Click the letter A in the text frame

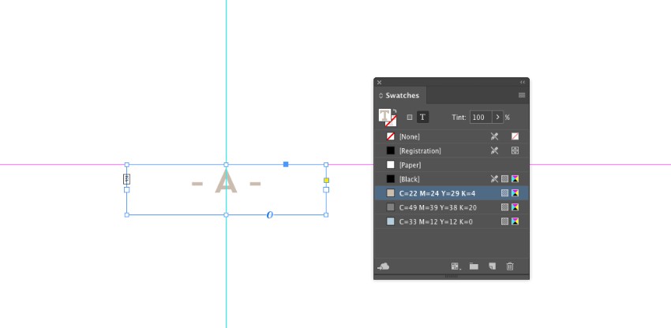tap(226, 182)
